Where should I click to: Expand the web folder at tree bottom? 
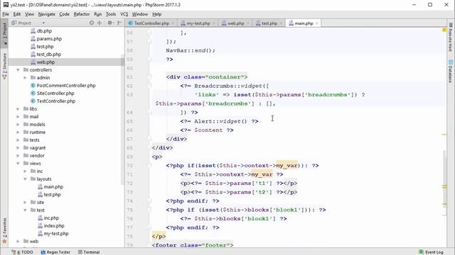pyautogui.click(x=18, y=242)
